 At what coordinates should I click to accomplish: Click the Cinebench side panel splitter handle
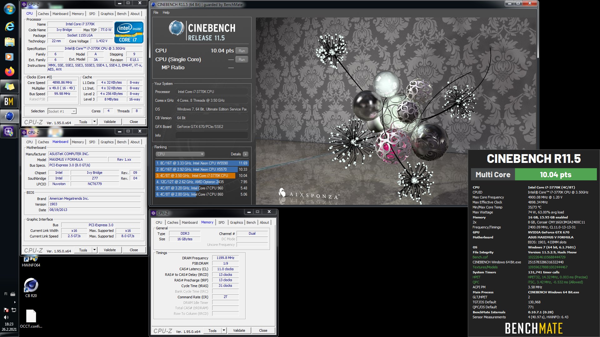tap(254, 124)
